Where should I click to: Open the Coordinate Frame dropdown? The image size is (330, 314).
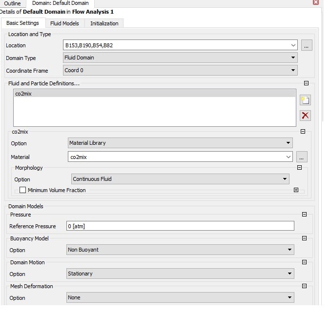tap(180, 70)
